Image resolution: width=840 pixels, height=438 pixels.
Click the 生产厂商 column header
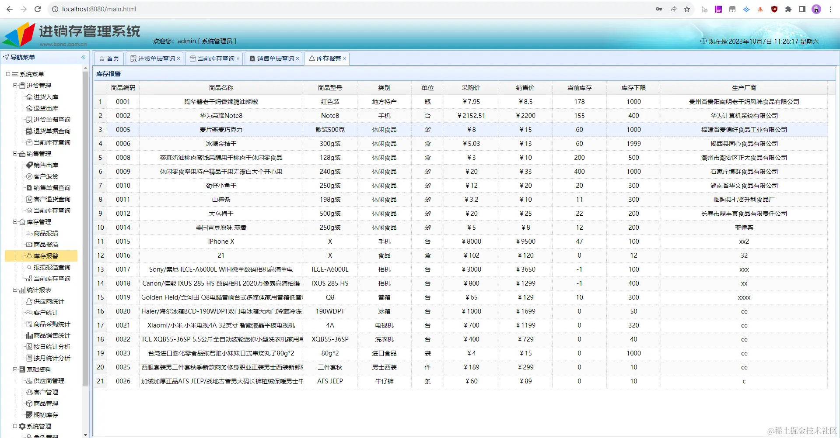[x=744, y=88]
